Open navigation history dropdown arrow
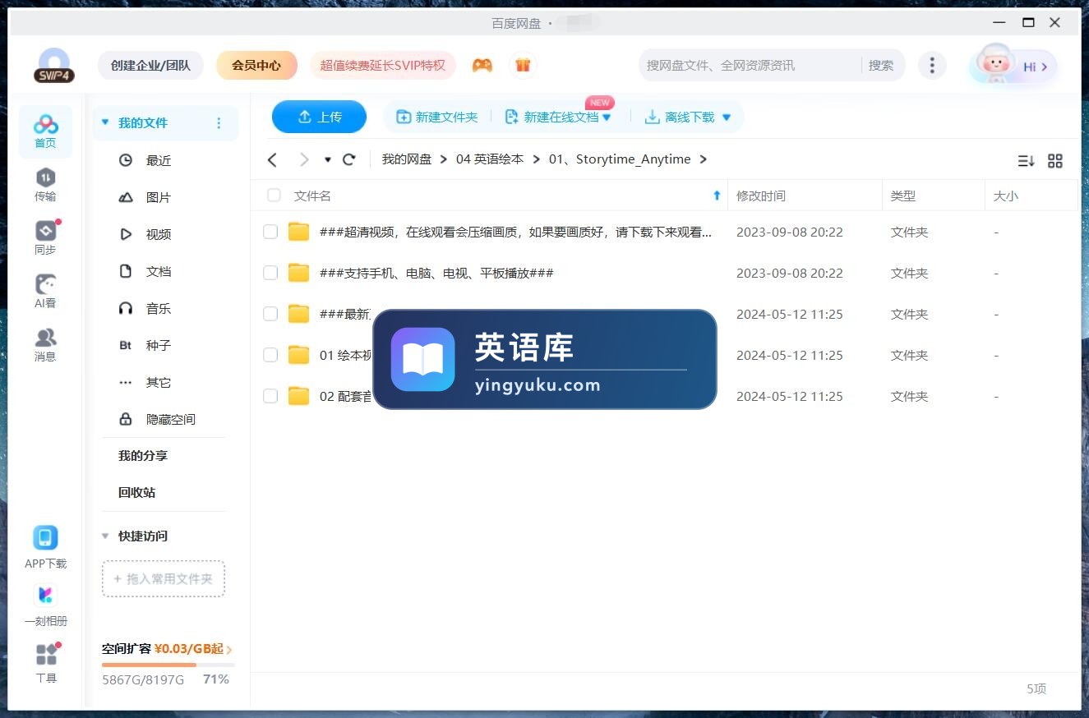Image resolution: width=1089 pixels, height=718 pixels. point(328,159)
